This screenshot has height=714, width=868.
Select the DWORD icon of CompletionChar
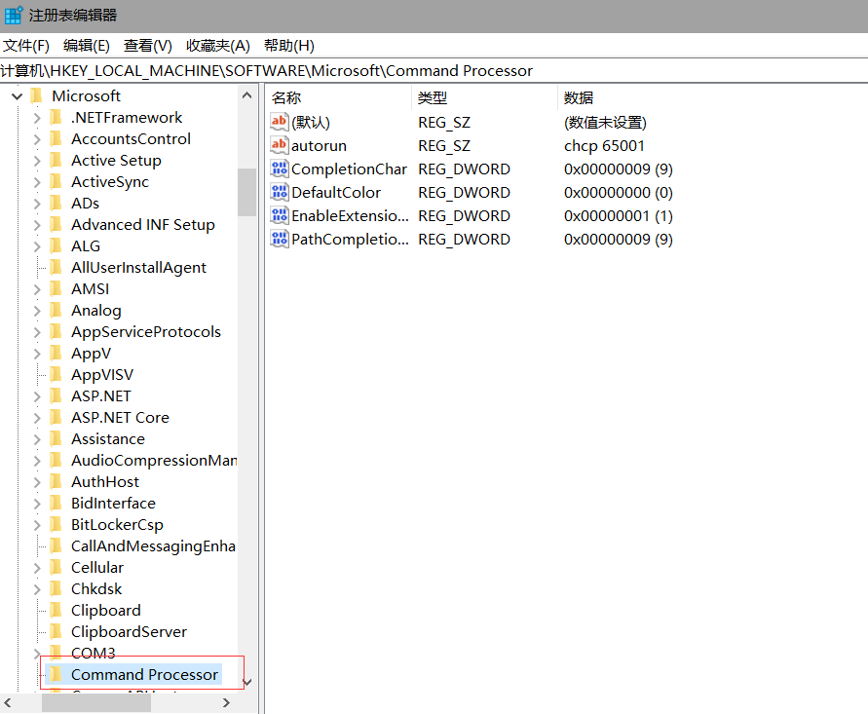pos(279,169)
